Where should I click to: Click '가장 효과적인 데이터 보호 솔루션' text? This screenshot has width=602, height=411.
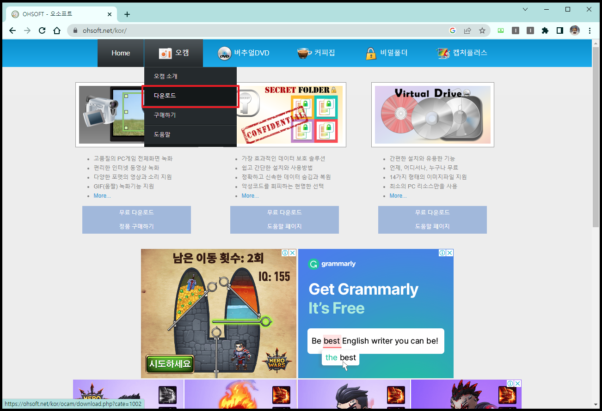283,159
